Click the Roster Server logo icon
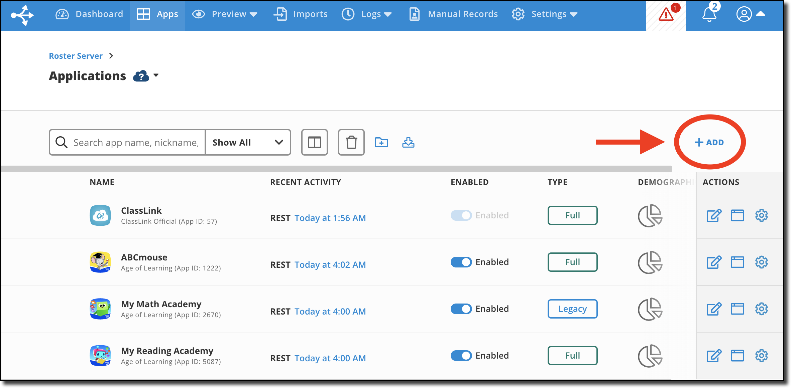791x388 pixels. pos(22,15)
